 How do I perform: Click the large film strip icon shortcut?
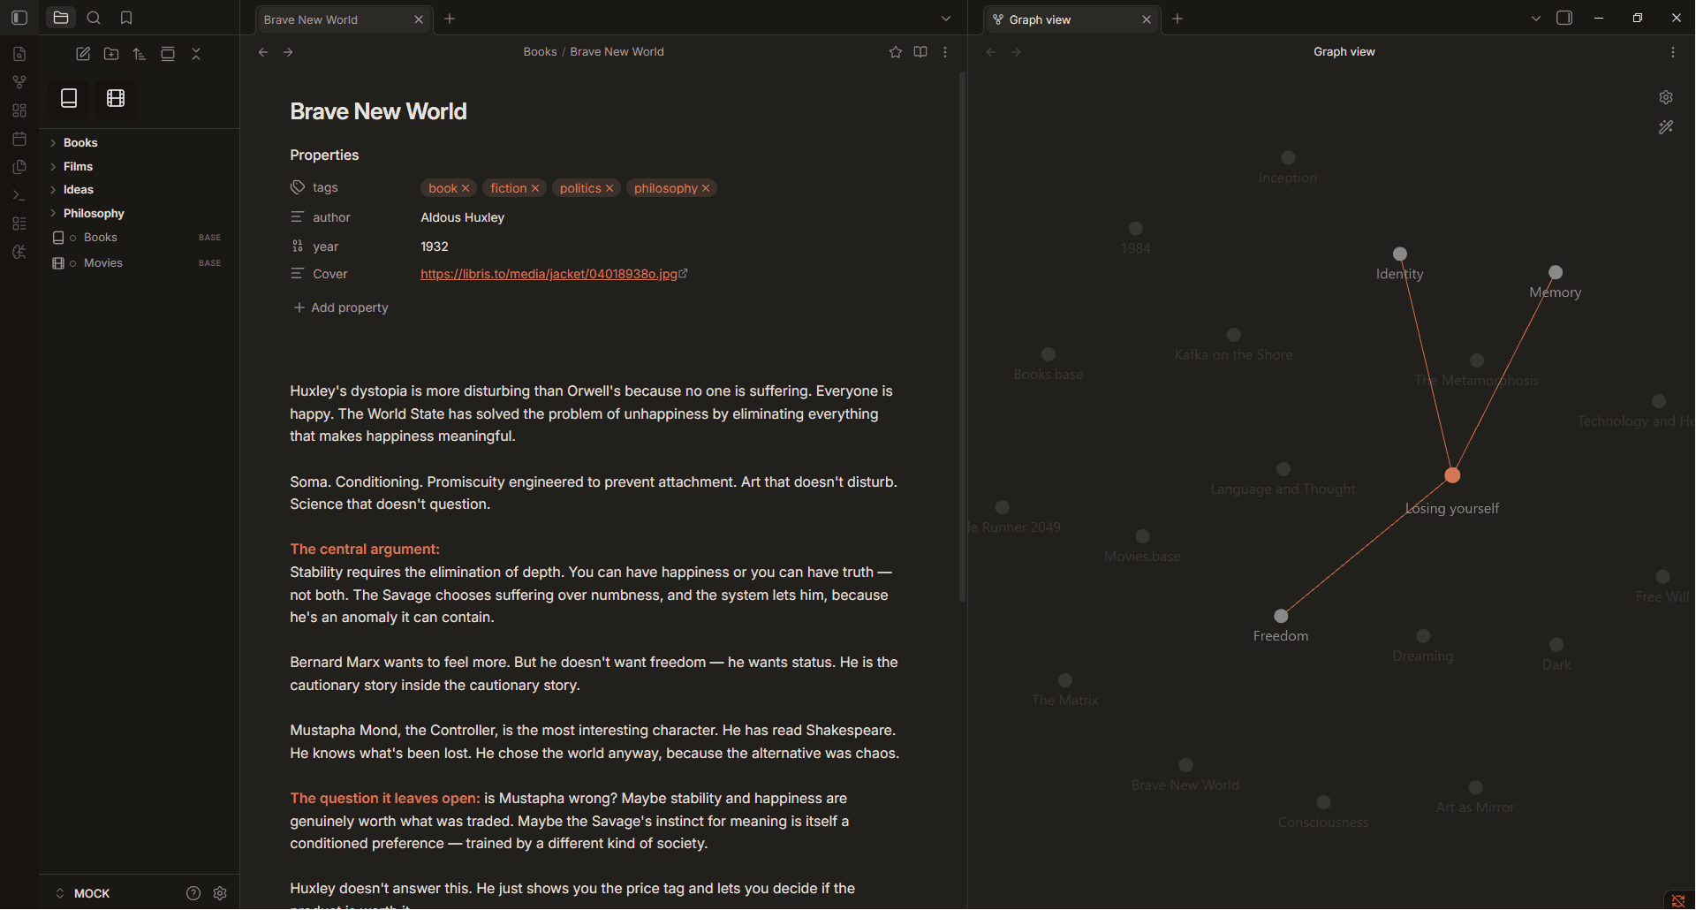pyautogui.click(x=116, y=98)
